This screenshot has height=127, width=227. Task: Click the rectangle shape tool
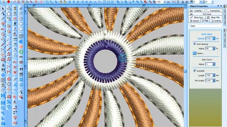[x=21, y=29]
